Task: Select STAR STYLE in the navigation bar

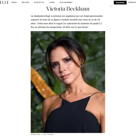Action: point(39,2)
